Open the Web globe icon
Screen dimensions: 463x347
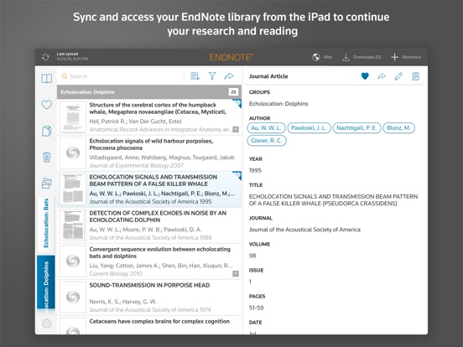click(x=316, y=57)
